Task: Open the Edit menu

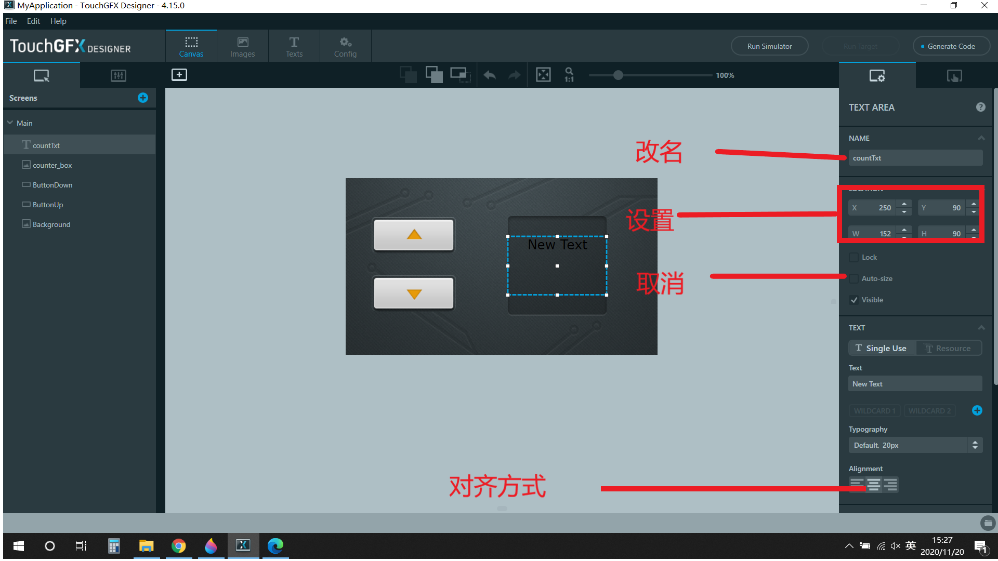Action: tap(33, 21)
